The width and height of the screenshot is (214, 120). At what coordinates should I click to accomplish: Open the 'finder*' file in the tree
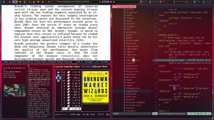129,18
